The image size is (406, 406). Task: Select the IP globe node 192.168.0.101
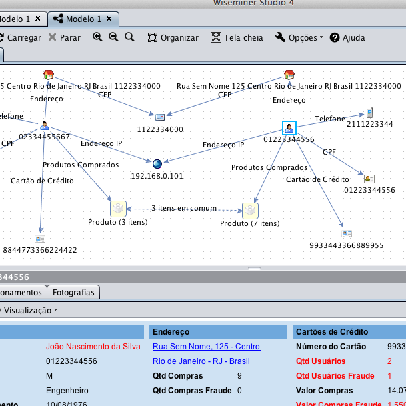click(157, 164)
